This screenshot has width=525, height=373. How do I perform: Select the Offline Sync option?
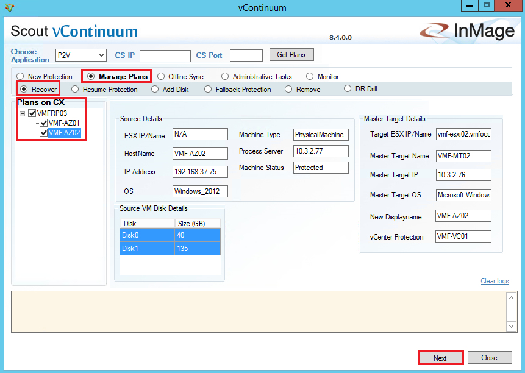(x=161, y=77)
